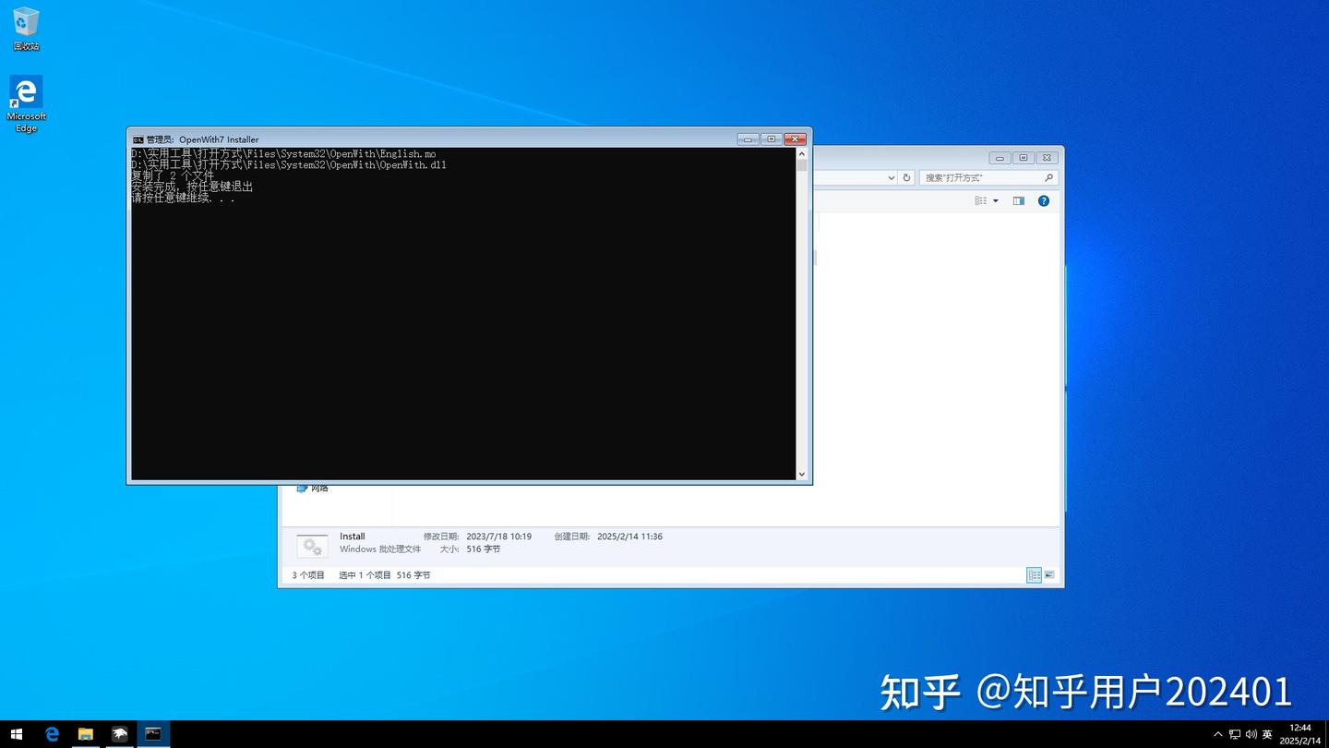1329x748 pixels.
Task: Open the Recycle Bin on the desktop
Action: (x=26, y=20)
